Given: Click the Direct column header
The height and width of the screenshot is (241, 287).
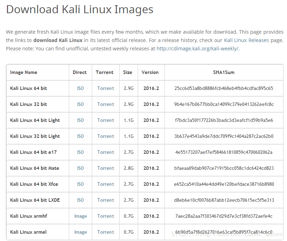Looking at the screenshot, I should [80, 72].
